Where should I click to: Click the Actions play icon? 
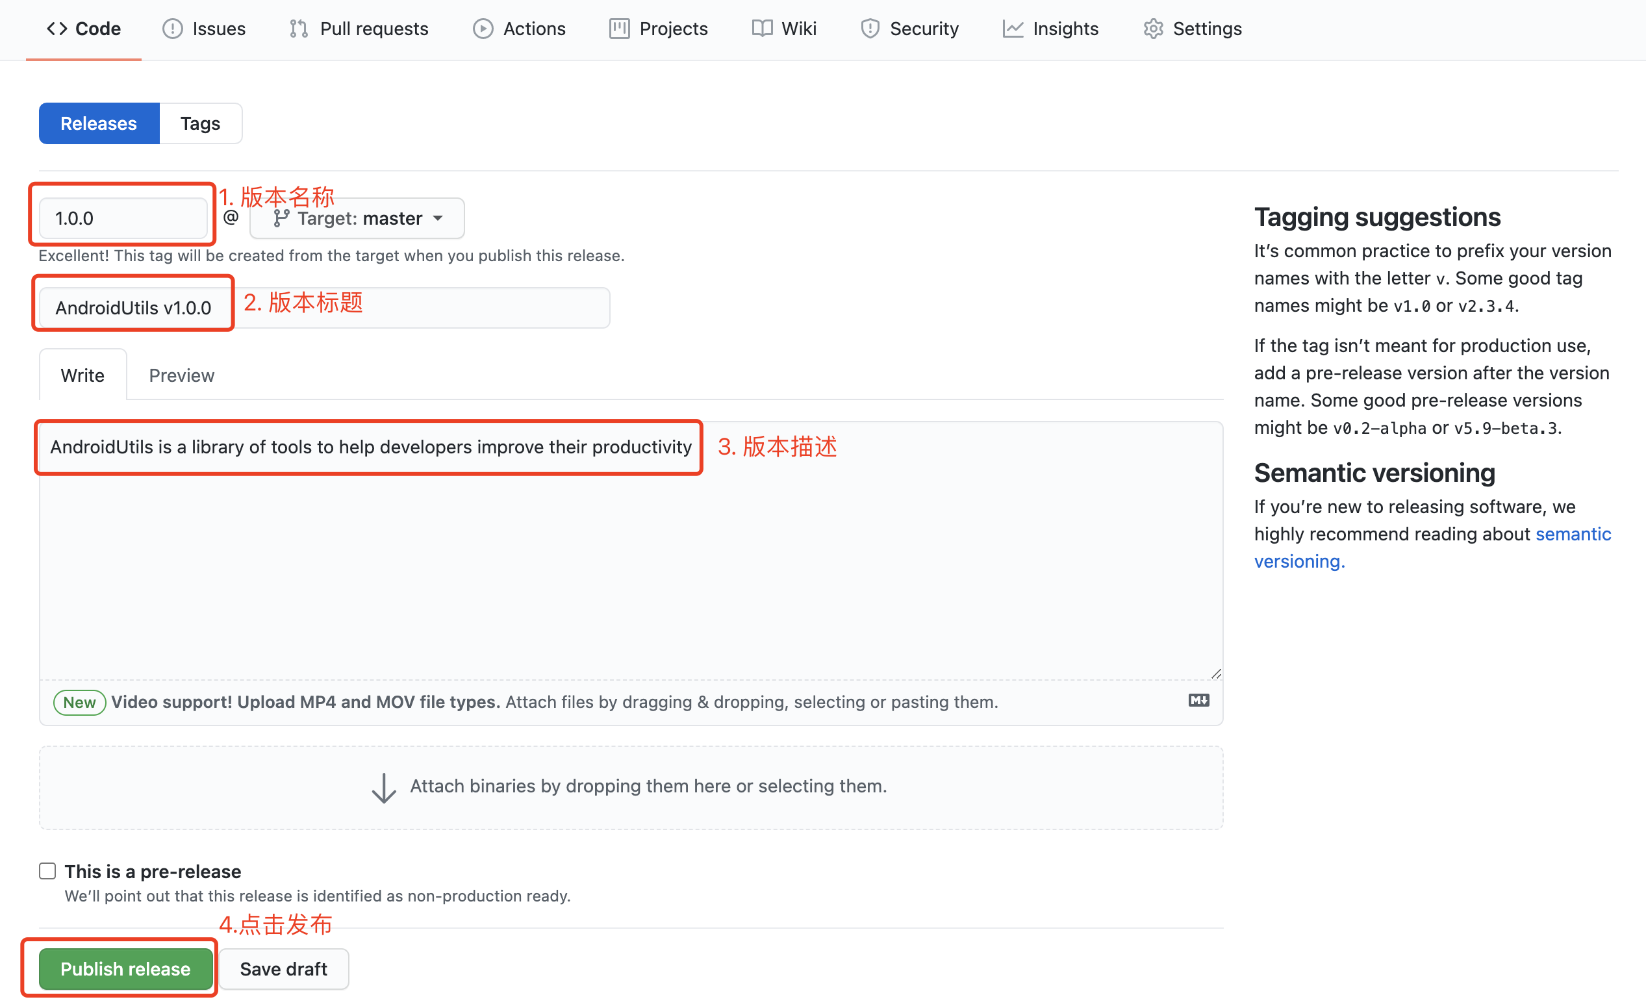click(x=483, y=29)
